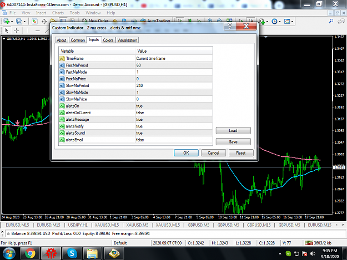Select the alertsSound variable row
This screenshot has height=260, width=347.
(x=135, y=133)
